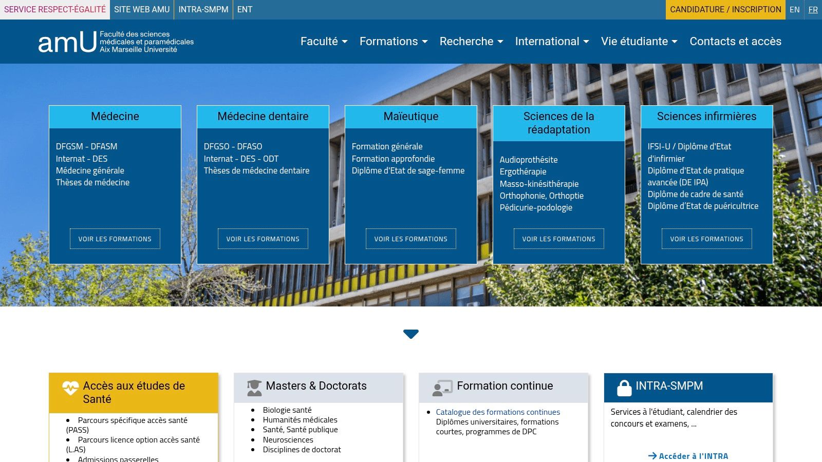Click the Masters & Doctorats heading
Image resolution: width=822 pixels, height=462 pixels.
(x=316, y=386)
